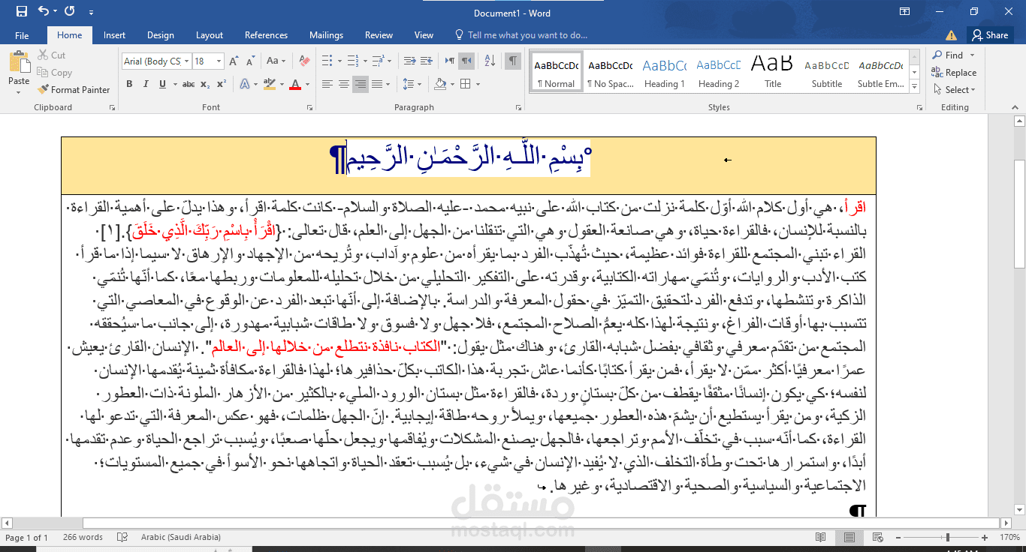1026x552 pixels.
Task: Switch to the Insert tab
Action: pyautogui.click(x=114, y=35)
